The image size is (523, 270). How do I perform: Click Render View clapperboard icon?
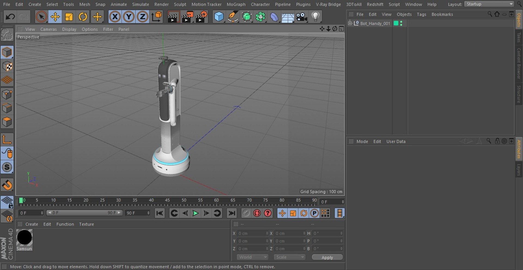[173, 17]
